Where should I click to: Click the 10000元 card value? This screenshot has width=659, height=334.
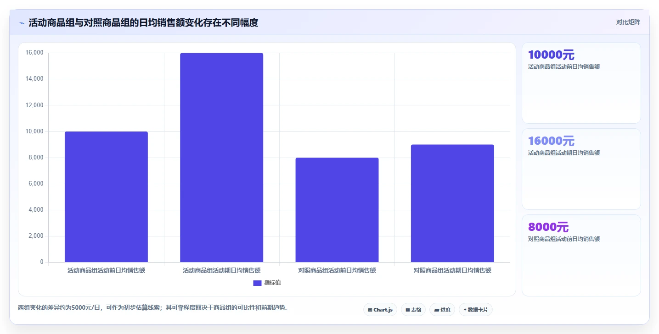coord(551,55)
